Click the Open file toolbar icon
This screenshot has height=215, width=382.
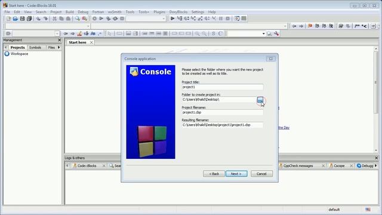16,19
